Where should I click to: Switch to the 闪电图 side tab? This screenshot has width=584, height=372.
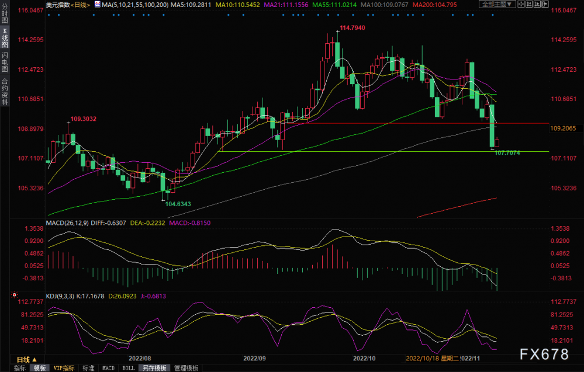click(x=5, y=62)
